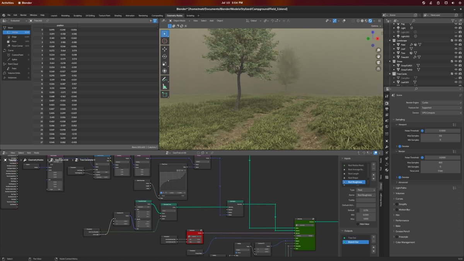
Task: Activate the 3D Cursor tool
Action: (164, 41)
